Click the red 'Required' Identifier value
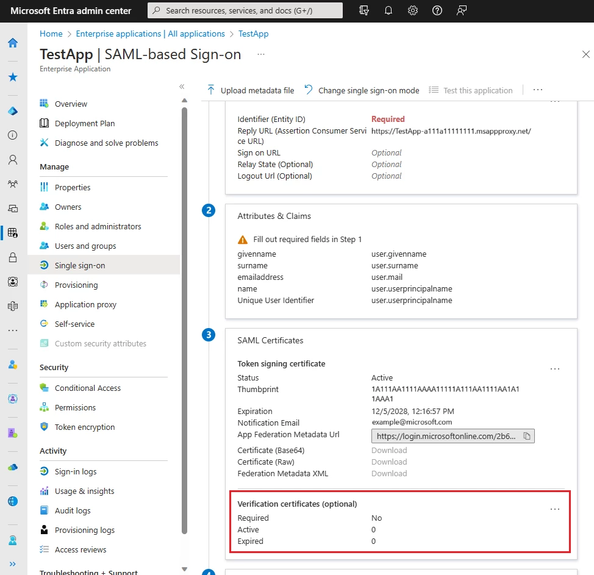 [388, 119]
